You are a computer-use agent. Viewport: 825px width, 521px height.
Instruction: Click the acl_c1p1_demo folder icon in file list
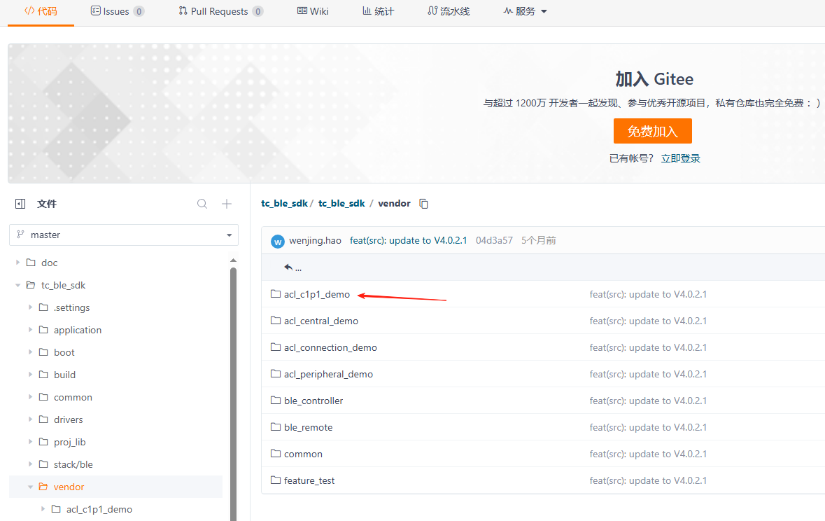click(x=276, y=294)
